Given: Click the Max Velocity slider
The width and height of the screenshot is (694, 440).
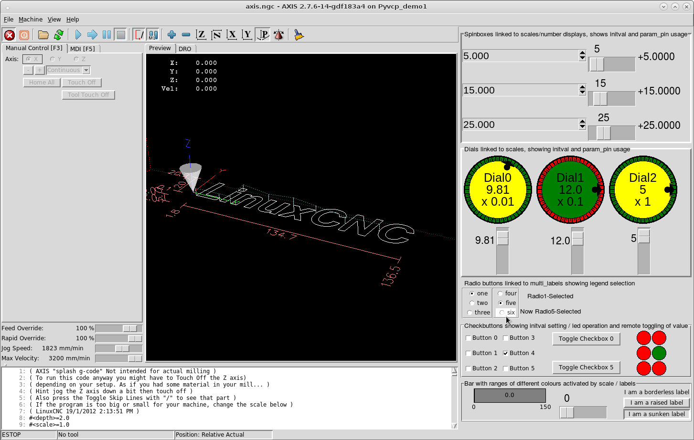Looking at the screenshot, I should click(118, 358).
